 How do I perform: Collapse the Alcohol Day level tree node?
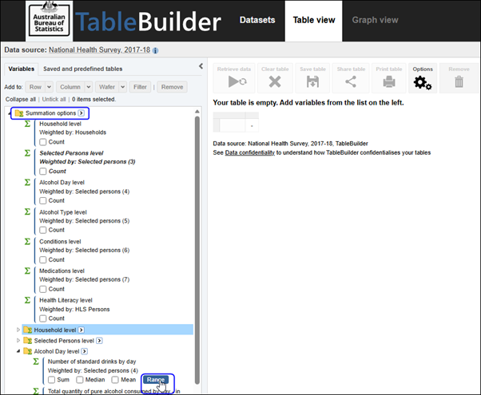coord(18,351)
